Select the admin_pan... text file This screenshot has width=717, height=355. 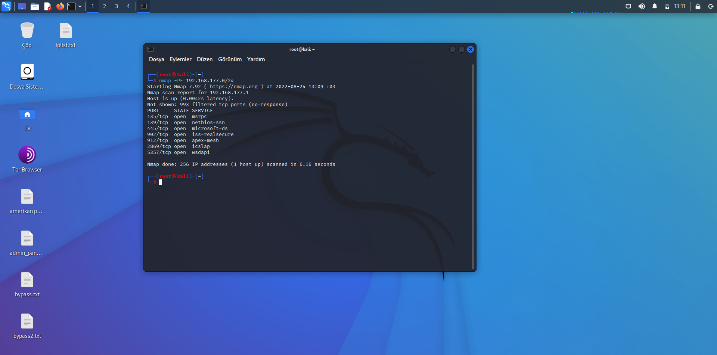coord(27,243)
